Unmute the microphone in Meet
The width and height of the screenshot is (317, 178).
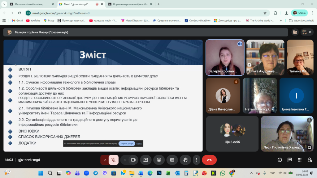114,160
